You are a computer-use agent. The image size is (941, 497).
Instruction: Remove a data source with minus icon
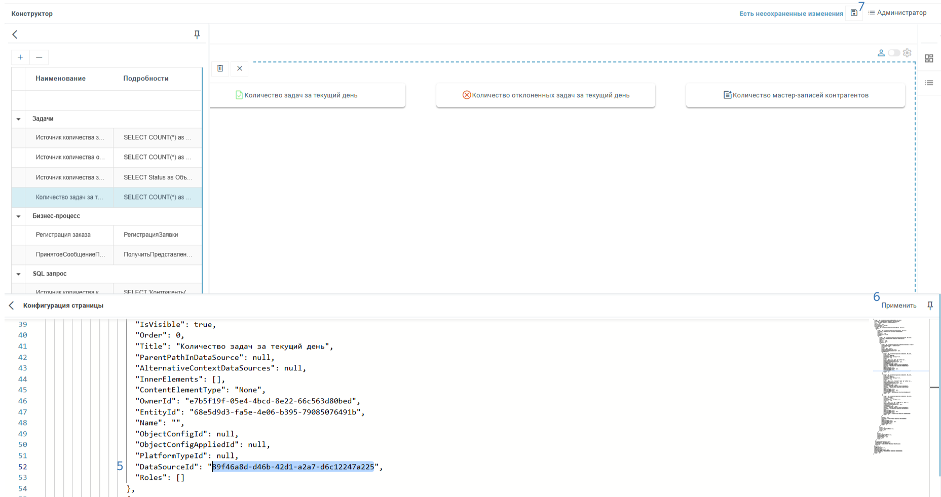point(39,57)
